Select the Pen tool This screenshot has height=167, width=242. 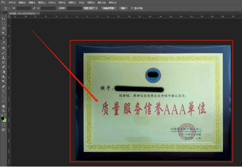point(4,87)
